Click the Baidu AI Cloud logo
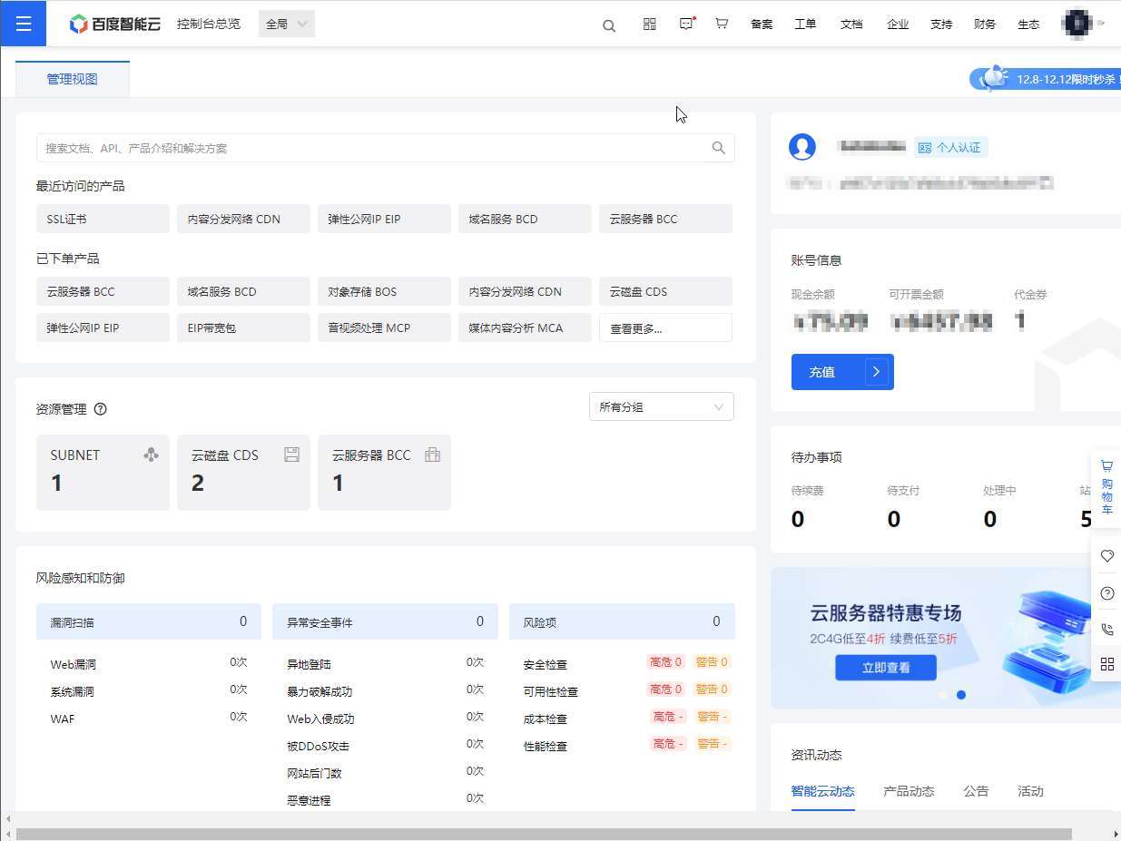1121x841 pixels. (115, 24)
